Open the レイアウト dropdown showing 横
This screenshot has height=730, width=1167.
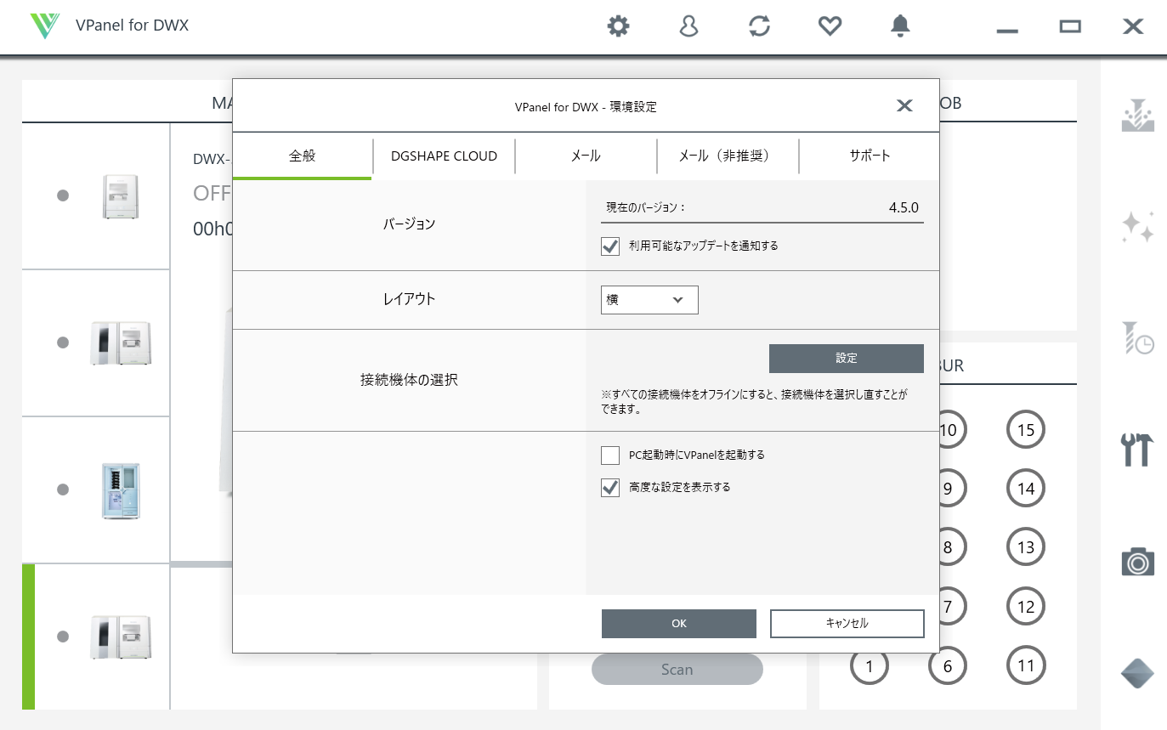649,300
